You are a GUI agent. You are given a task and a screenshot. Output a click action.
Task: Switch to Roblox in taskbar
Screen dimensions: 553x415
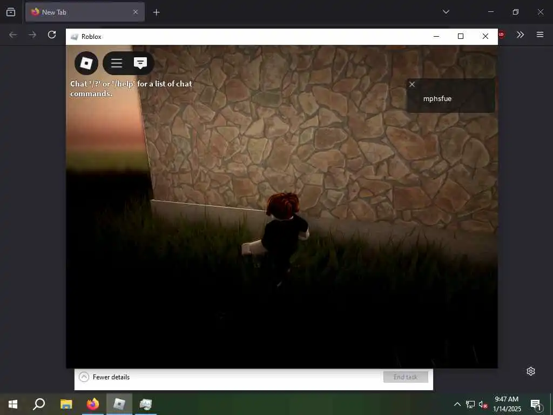pos(119,404)
